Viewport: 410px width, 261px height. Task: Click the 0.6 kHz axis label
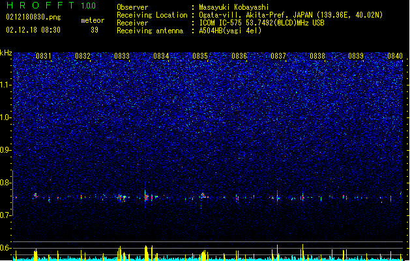[6, 248]
